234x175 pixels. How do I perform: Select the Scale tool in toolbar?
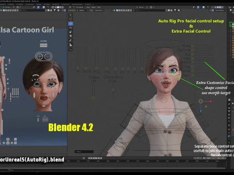point(71,32)
